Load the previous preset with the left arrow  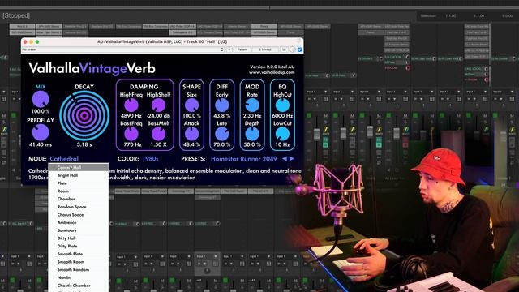coord(285,159)
